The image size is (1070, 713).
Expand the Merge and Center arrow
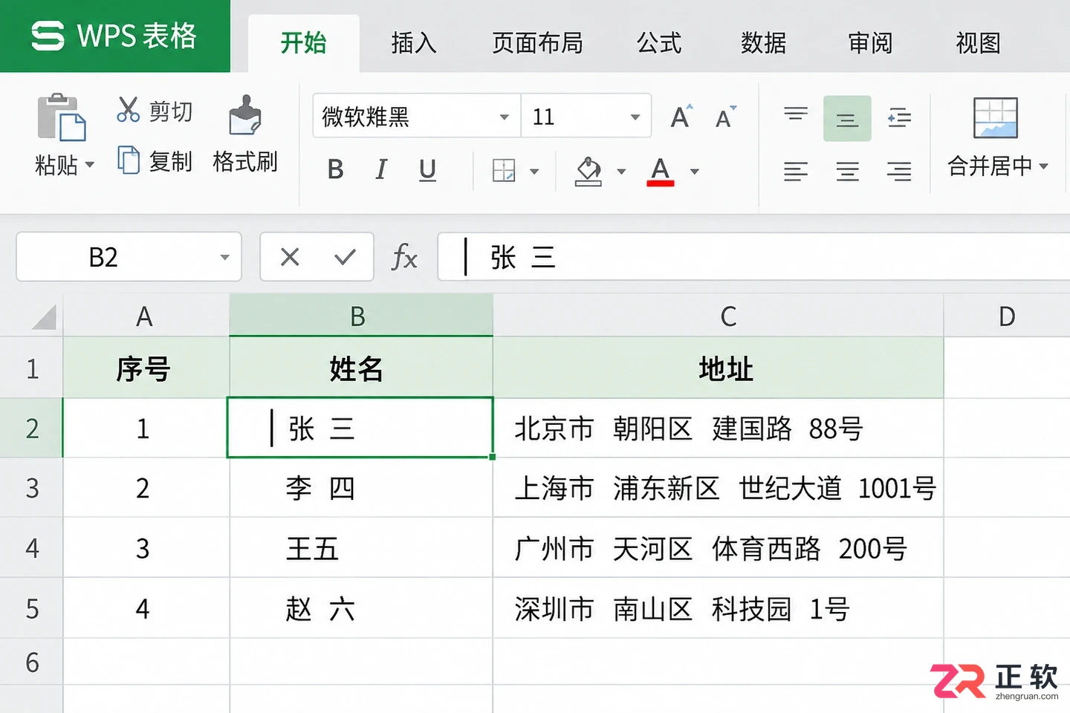[1044, 166]
